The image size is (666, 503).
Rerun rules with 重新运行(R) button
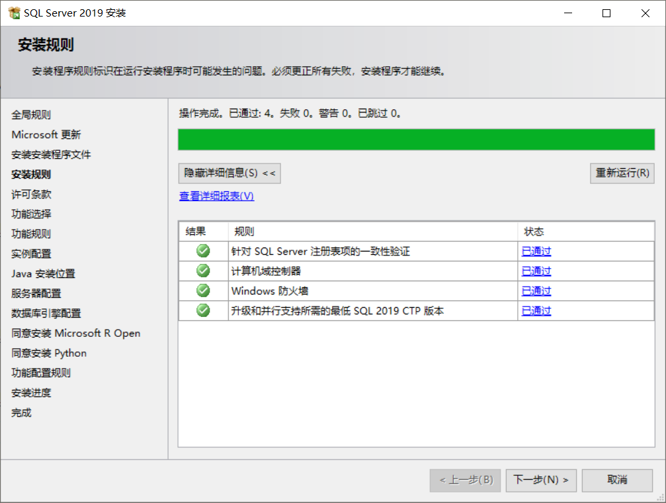pos(622,173)
